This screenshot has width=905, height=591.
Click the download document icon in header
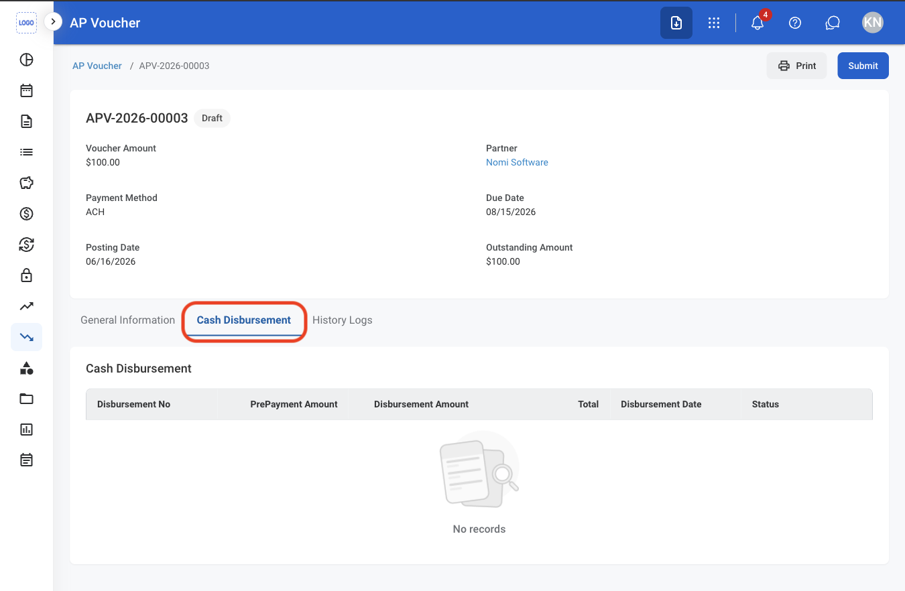676,23
